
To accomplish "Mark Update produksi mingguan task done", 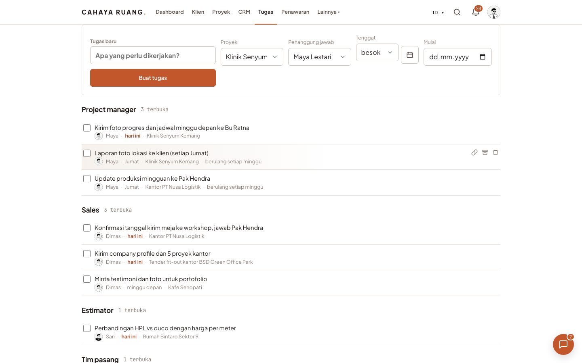I will (x=87, y=179).
